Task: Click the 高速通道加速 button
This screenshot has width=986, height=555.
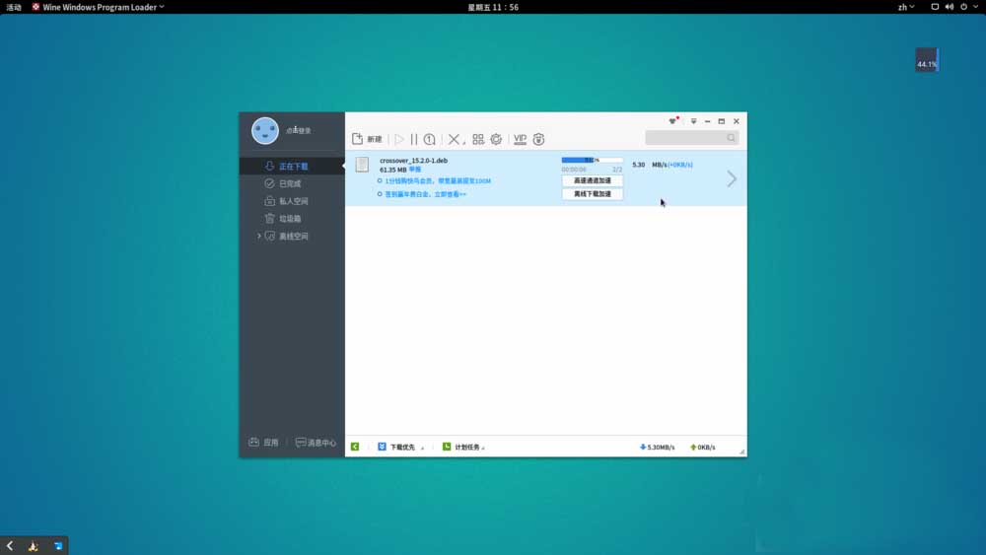Action: [593, 180]
